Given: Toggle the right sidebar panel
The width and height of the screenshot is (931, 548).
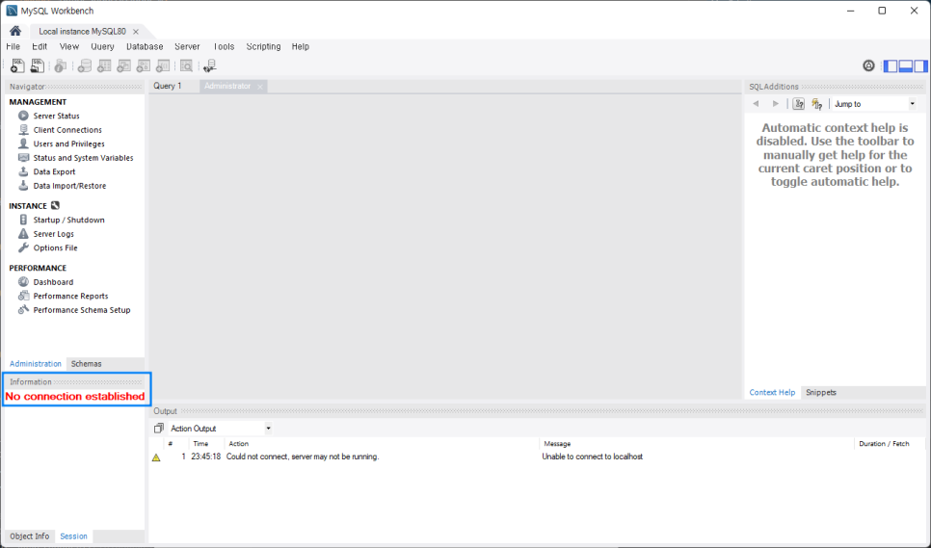Looking at the screenshot, I should [920, 65].
